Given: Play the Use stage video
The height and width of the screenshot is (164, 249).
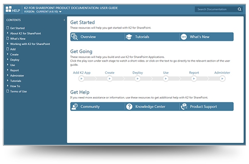Looking at the screenshot, I should (166, 79).
